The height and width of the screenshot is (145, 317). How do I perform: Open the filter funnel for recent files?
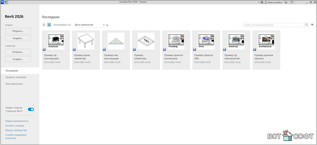tap(312, 25)
